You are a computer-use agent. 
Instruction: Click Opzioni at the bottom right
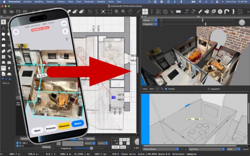click(x=245, y=149)
